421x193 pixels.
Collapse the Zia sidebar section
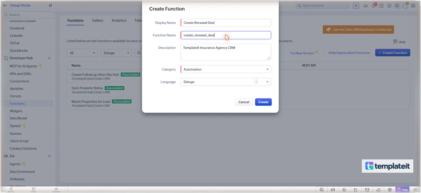click(49, 156)
